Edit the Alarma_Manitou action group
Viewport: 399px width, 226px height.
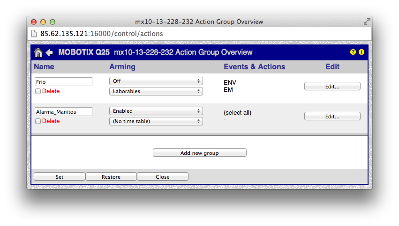332,117
